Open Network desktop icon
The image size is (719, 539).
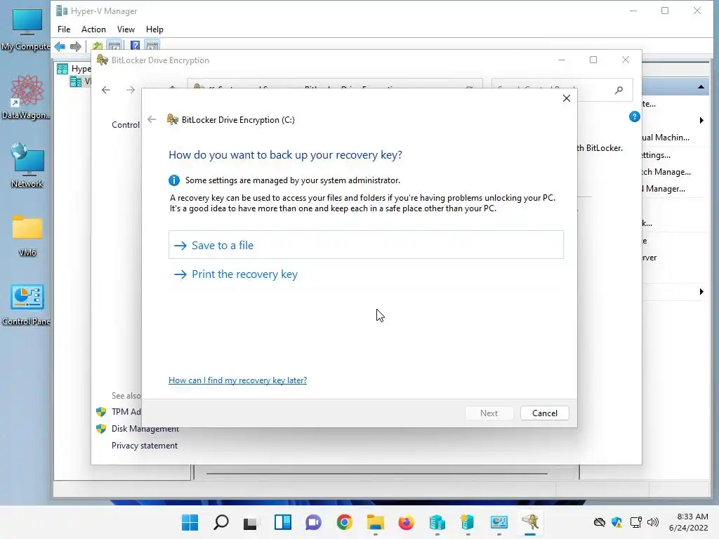27,166
